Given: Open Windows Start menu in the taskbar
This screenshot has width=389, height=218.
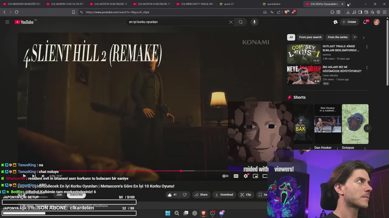Looking at the screenshot, I should pyautogui.click(x=168, y=213).
